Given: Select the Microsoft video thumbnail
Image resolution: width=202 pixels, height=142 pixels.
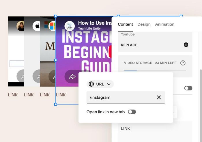Looking at the screenshot, I should click(x=48, y=51).
